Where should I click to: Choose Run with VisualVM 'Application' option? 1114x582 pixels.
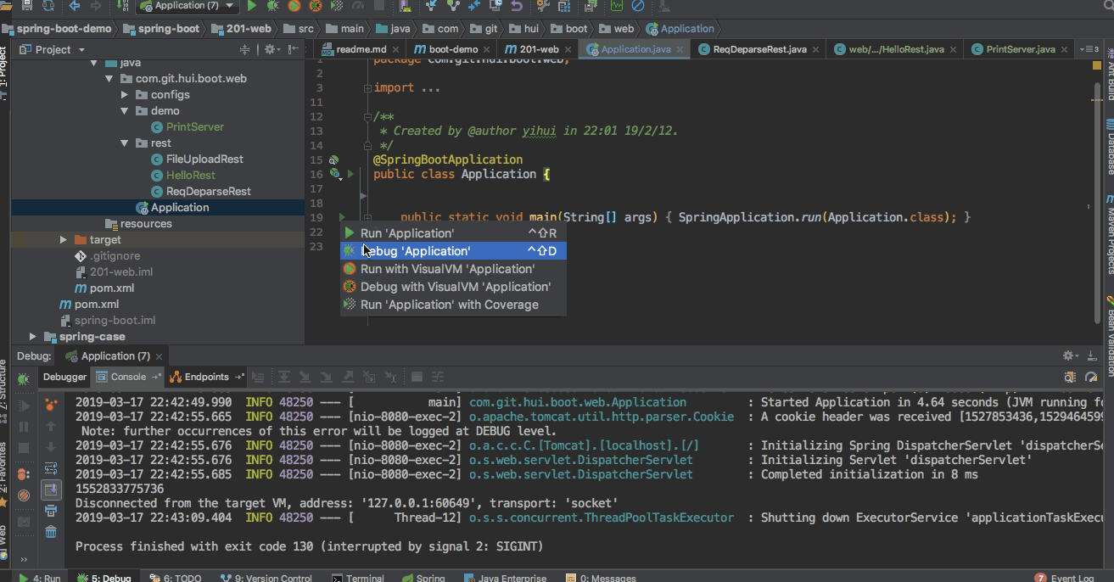click(447, 269)
